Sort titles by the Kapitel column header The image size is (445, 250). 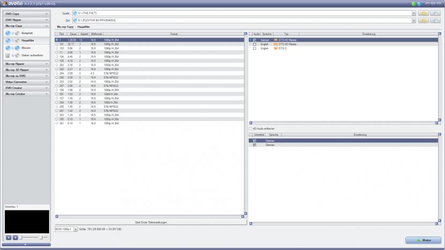point(84,34)
